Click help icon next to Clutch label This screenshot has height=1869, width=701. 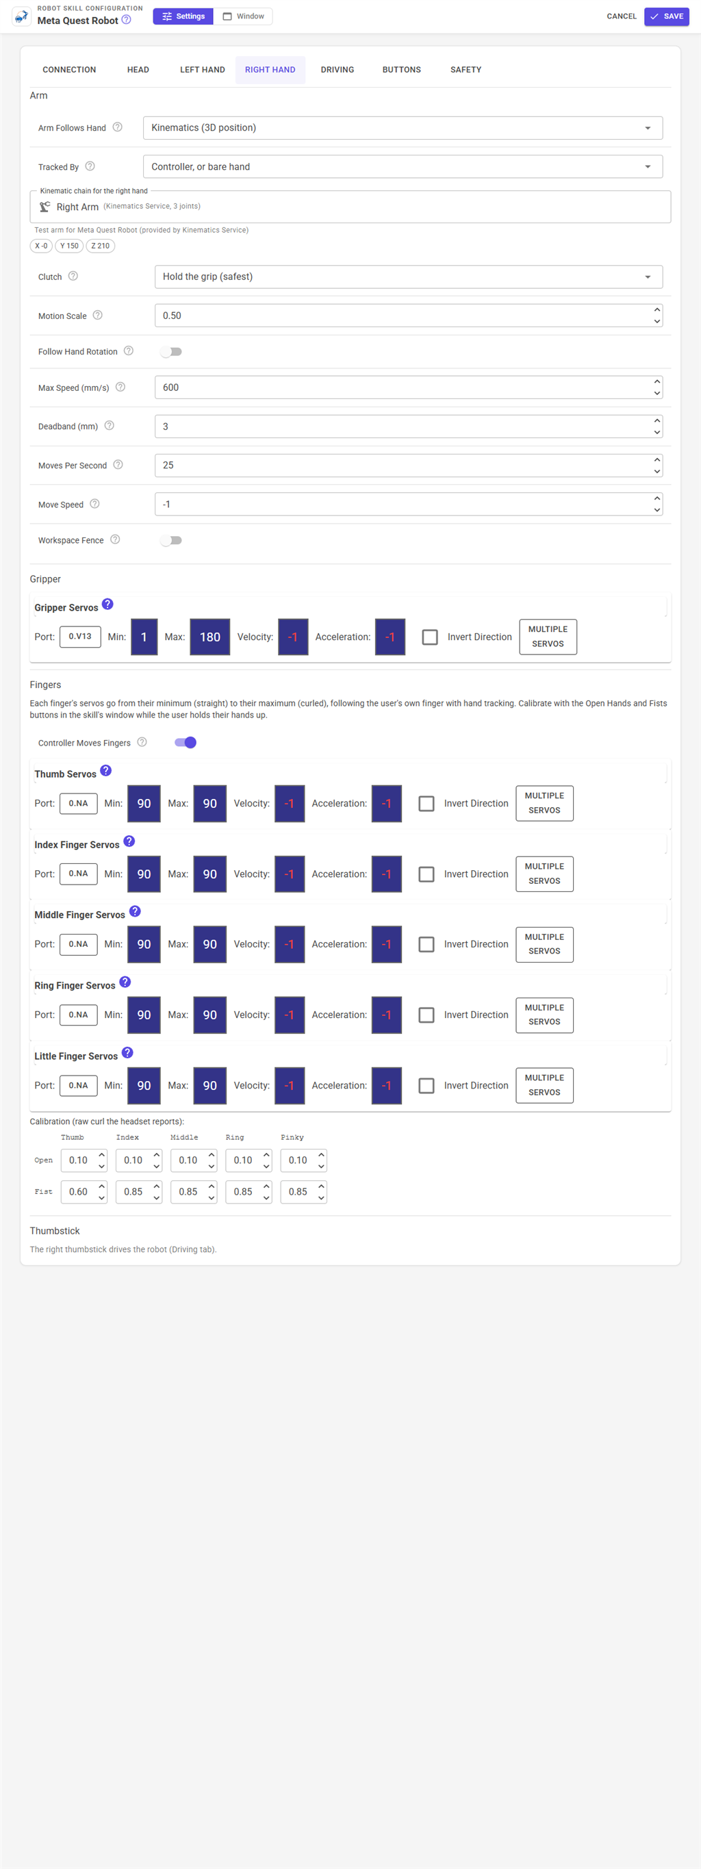73,276
